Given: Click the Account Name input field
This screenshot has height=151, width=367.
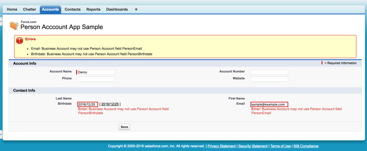Looking at the screenshot, I should coord(96,72).
